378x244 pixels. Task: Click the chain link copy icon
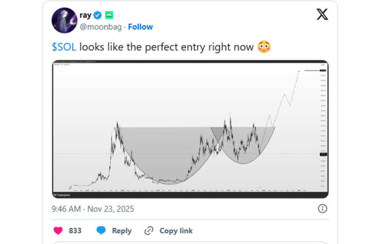(149, 230)
